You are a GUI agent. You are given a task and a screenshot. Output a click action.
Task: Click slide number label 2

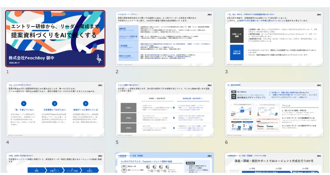coord(117,72)
